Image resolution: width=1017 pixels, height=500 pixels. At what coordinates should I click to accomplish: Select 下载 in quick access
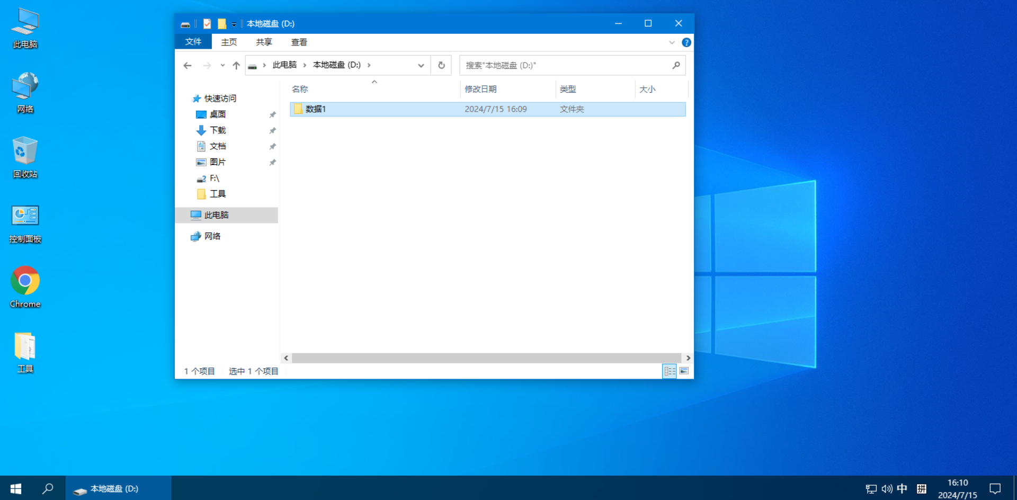(x=217, y=130)
